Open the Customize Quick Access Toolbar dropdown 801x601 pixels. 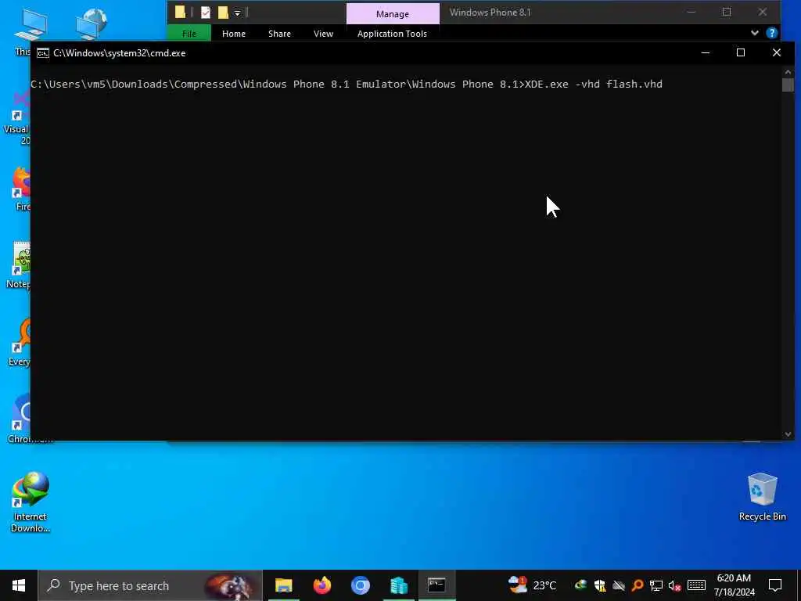tap(238, 13)
